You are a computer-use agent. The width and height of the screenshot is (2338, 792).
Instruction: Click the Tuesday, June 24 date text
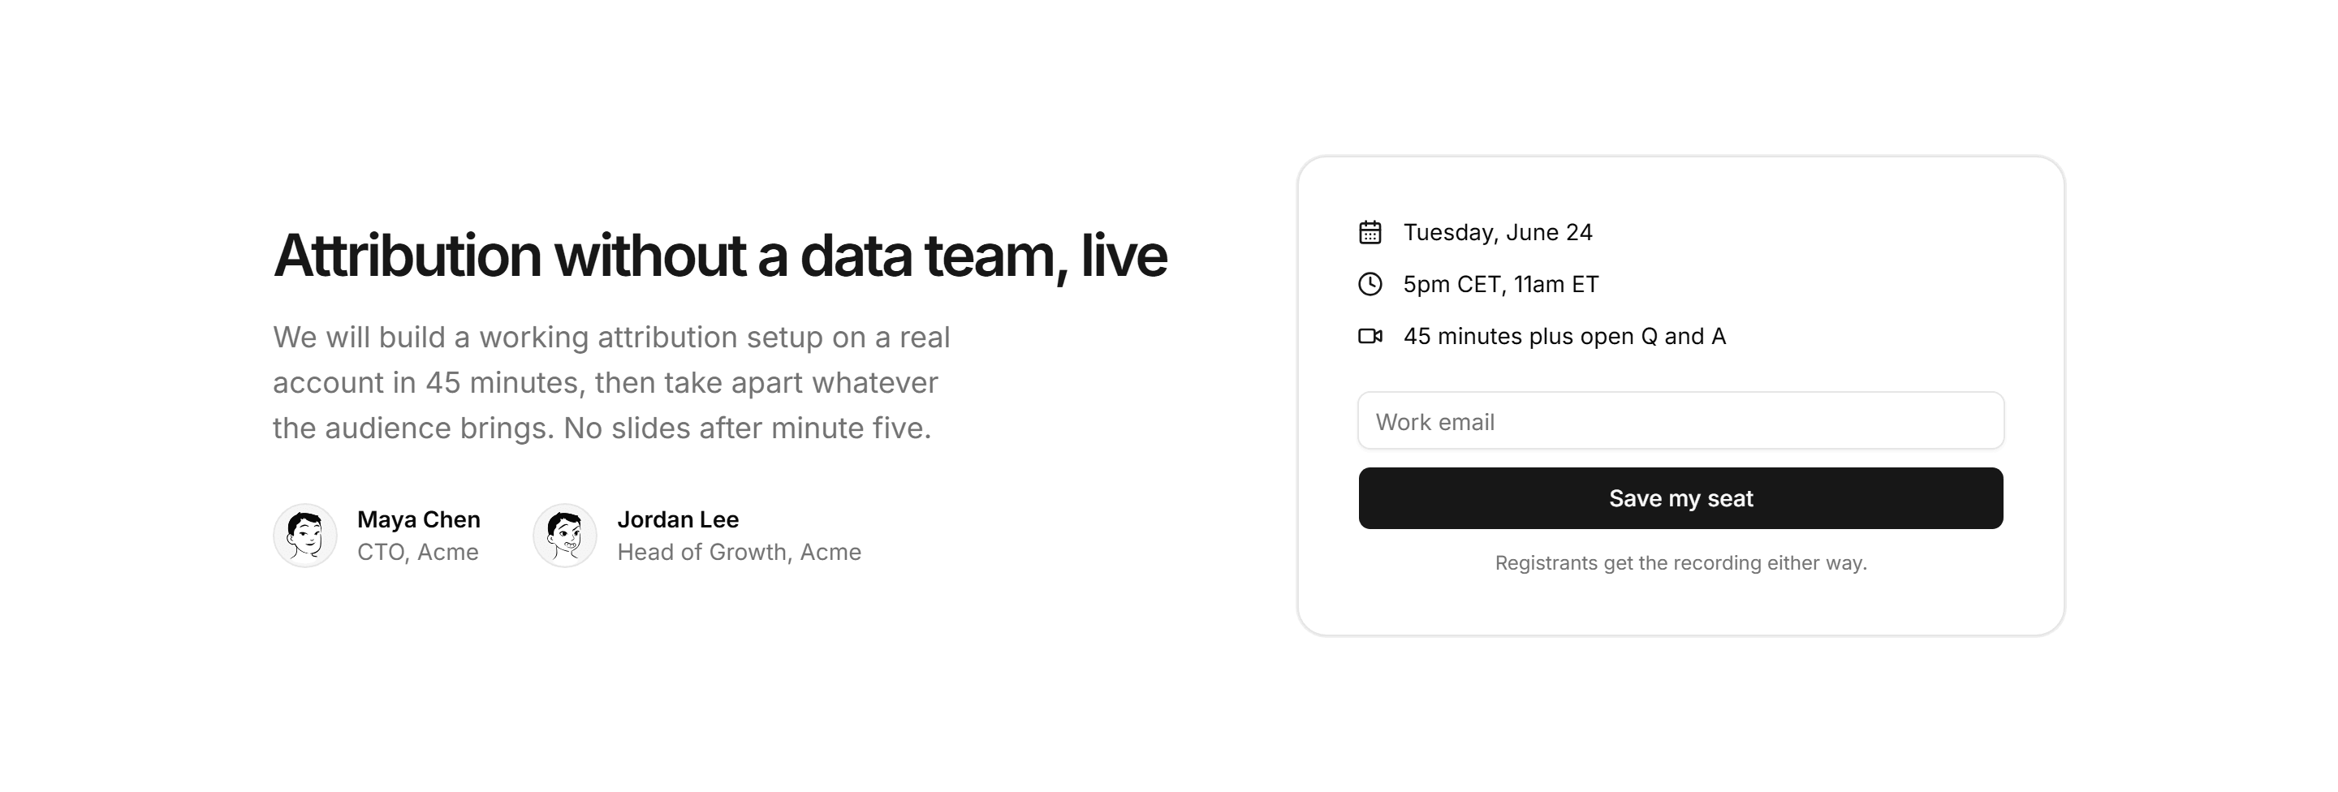(x=1498, y=232)
